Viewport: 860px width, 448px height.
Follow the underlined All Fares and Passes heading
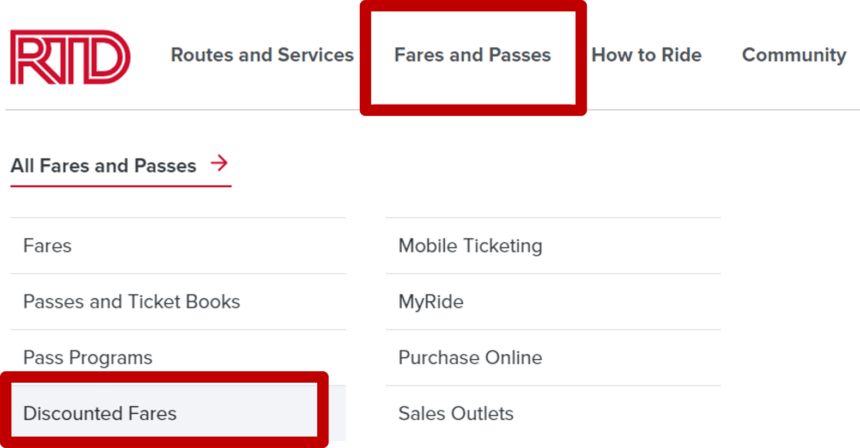click(104, 165)
